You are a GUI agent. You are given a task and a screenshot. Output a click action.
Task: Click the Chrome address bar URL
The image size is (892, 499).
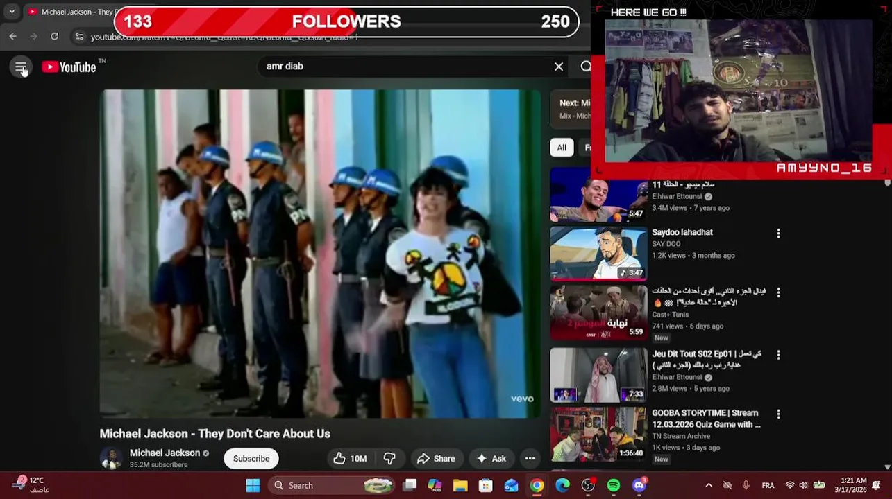[224, 37]
